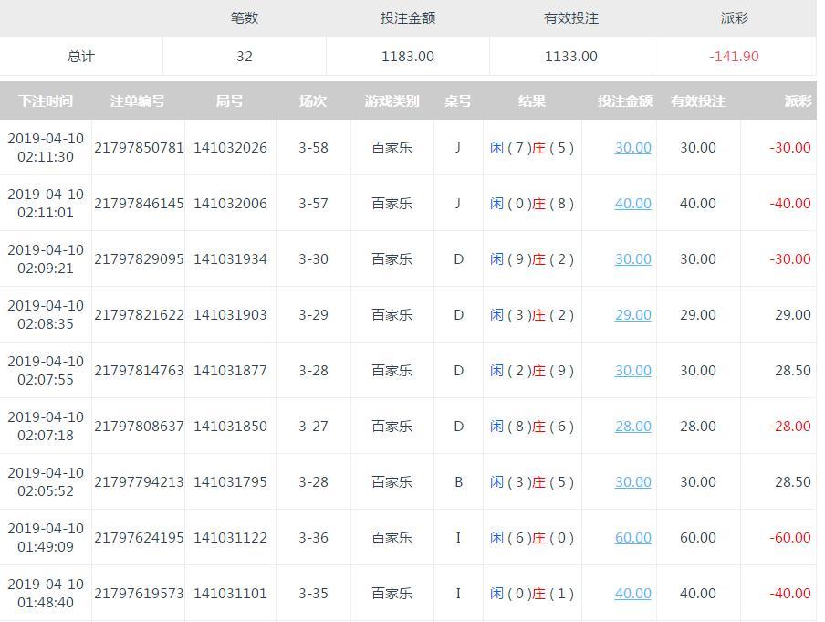825x622 pixels.
Task: Click table letter B cell
Action: tap(459, 482)
